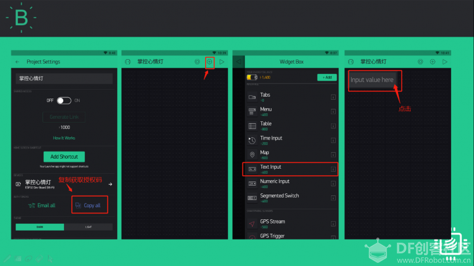The width and height of the screenshot is (474, 266).
Task: Select the Menu widget
Action: (x=291, y=111)
